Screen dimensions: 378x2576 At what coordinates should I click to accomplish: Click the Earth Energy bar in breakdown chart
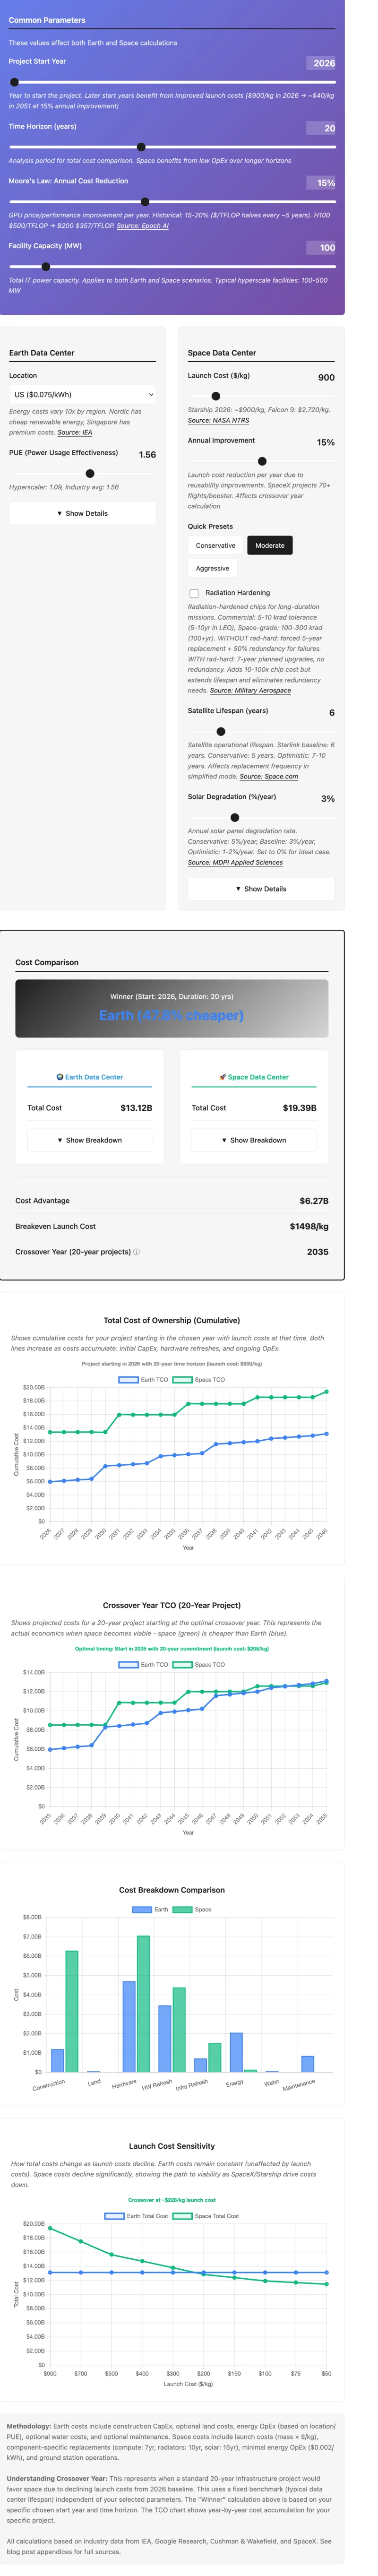236,2052
